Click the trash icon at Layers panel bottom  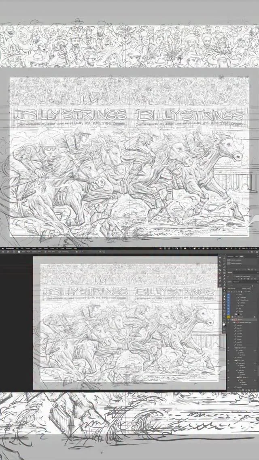255,390
